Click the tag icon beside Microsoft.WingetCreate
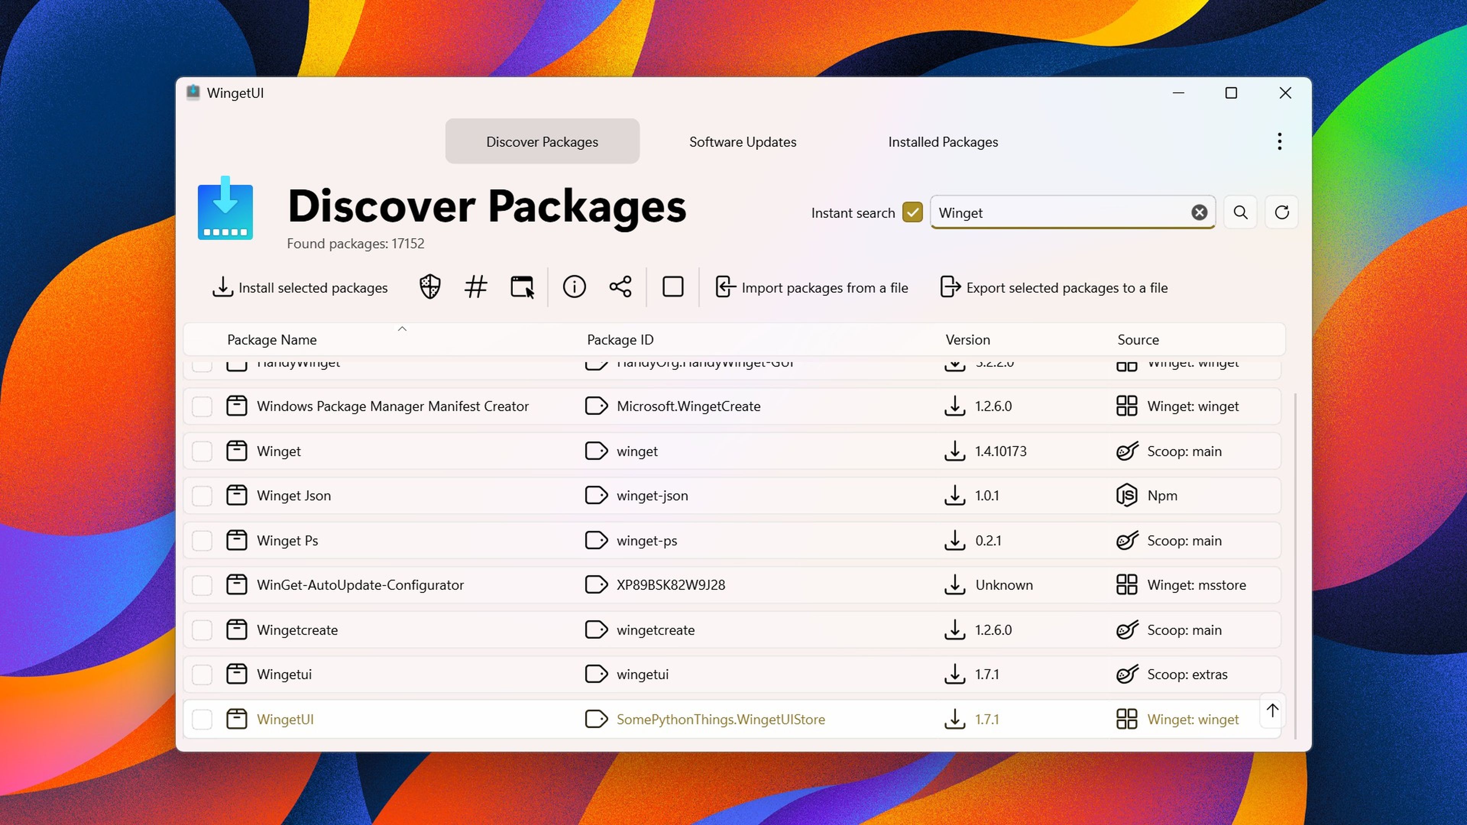1467x825 pixels. (596, 406)
